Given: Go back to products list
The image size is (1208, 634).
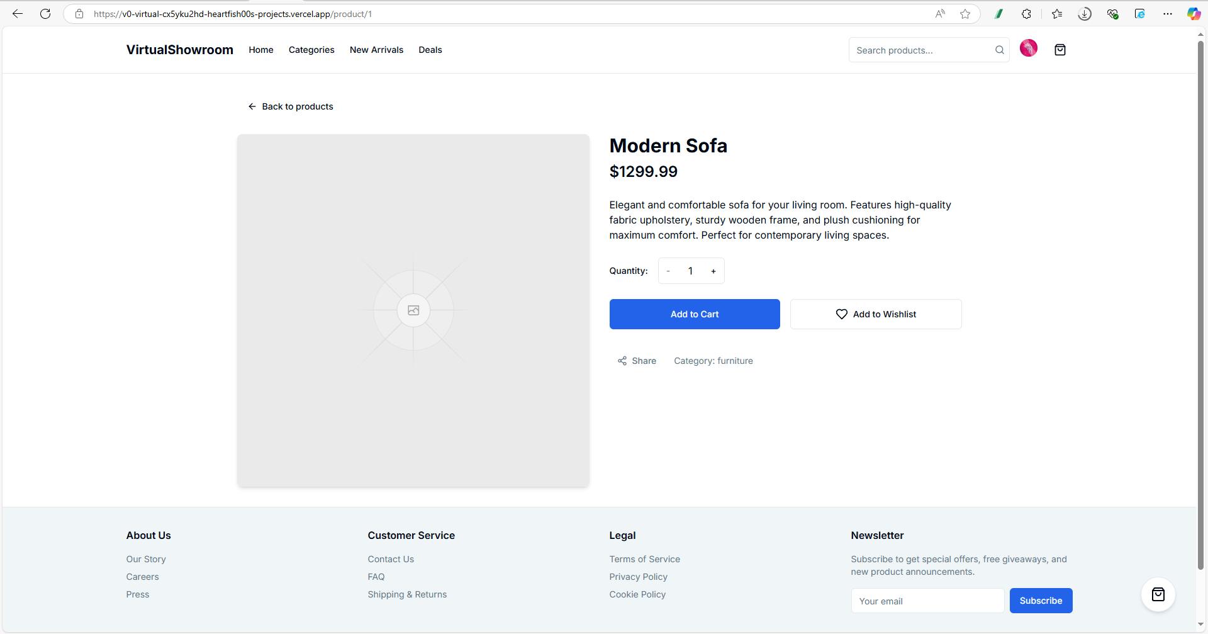Looking at the screenshot, I should (291, 106).
